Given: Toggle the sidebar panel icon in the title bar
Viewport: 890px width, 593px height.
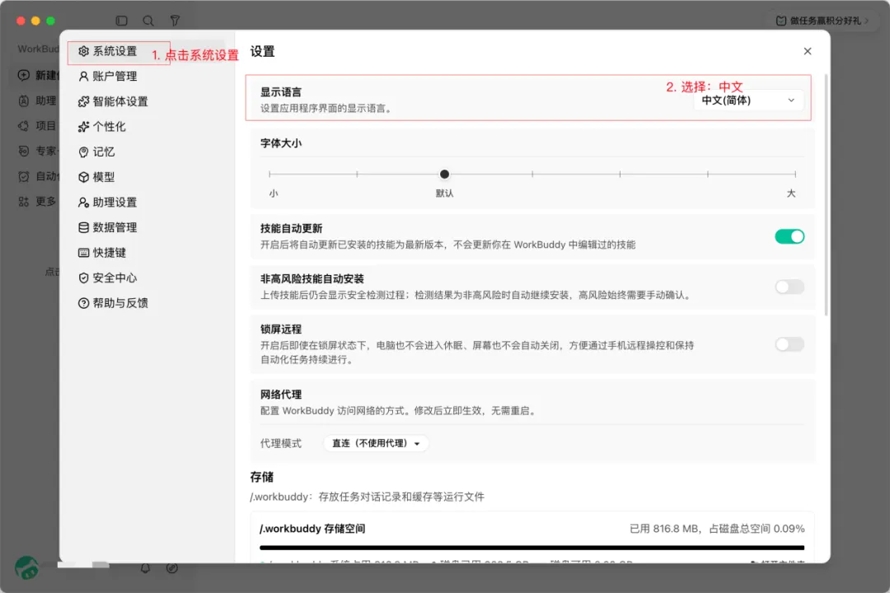Looking at the screenshot, I should tap(121, 21).
